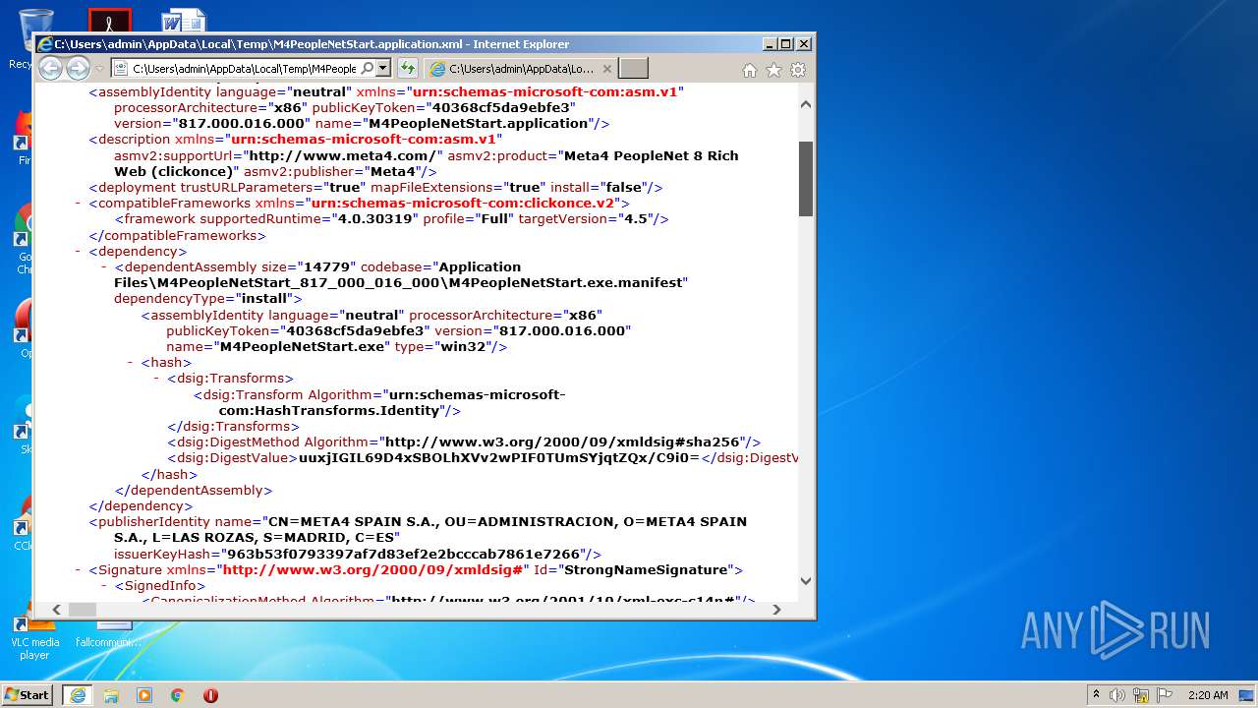This screenshot has width=1258, height=708.
Task: Go back with the IE Back arrow
Action: (x=50, y=69)
